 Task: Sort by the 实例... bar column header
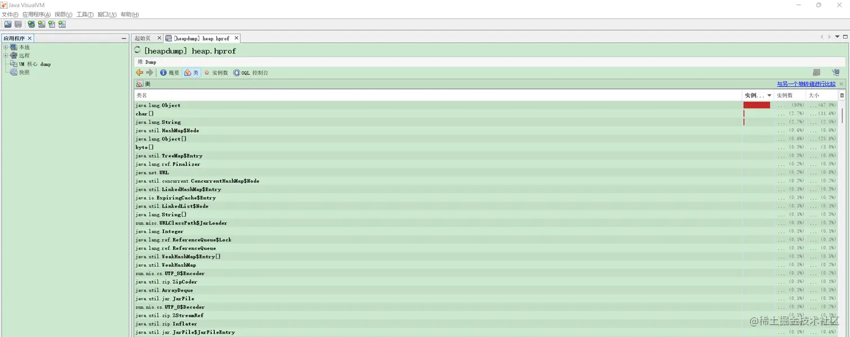758,95
